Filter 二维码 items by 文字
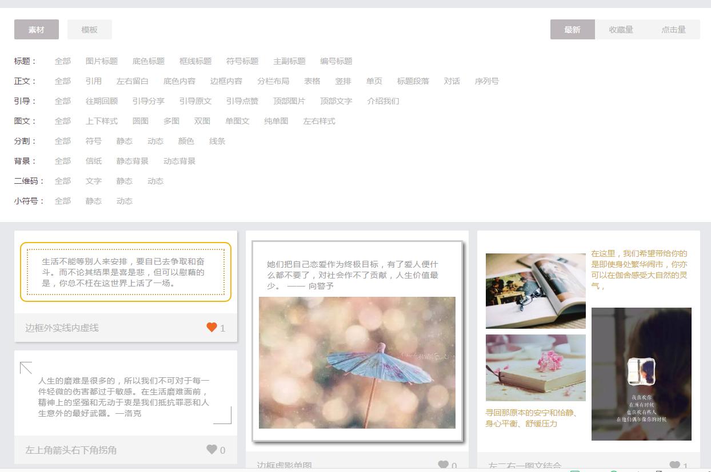711x472 pixels. (x=93, y=181)
